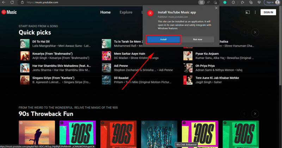Switch to the Explore tab
Viewport: 282px width, 148px height.
(x=126, y=12)
